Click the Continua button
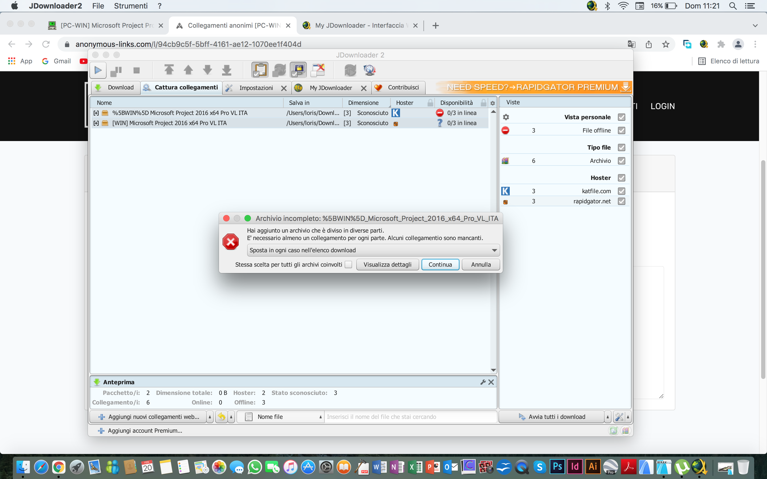767x479 pixels. [440, 265]
